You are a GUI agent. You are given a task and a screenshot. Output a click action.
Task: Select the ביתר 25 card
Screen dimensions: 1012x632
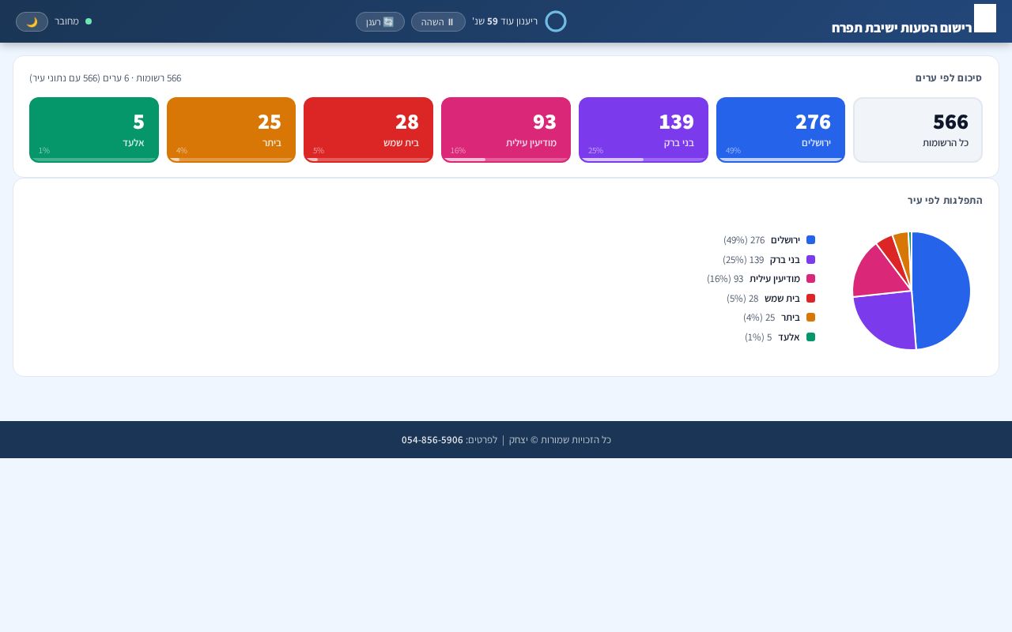[x=232, y=130]
